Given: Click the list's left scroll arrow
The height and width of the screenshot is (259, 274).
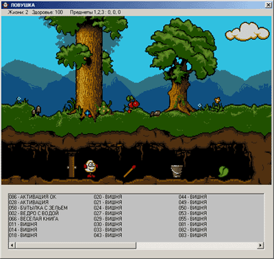Looking at the screenshot, I should (12, 245).
